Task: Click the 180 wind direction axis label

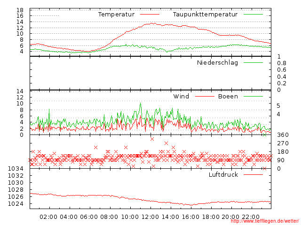Action: [x=283, y=152]
